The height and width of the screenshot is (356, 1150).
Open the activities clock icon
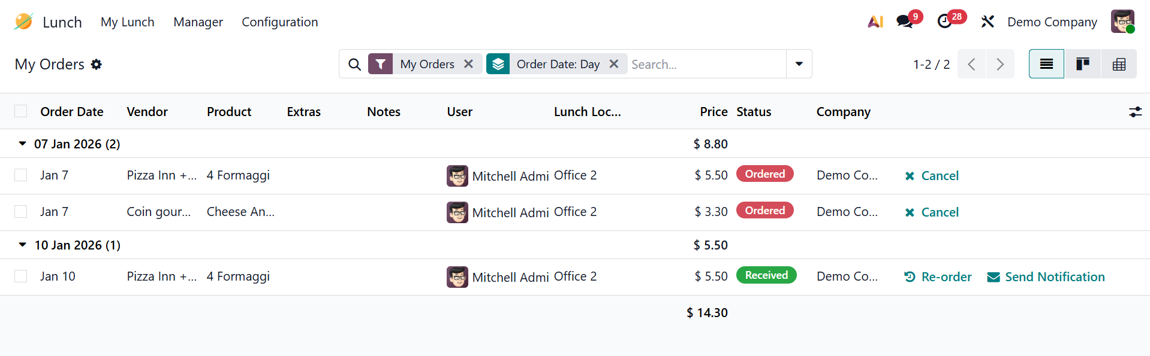[x=944, y=22]
